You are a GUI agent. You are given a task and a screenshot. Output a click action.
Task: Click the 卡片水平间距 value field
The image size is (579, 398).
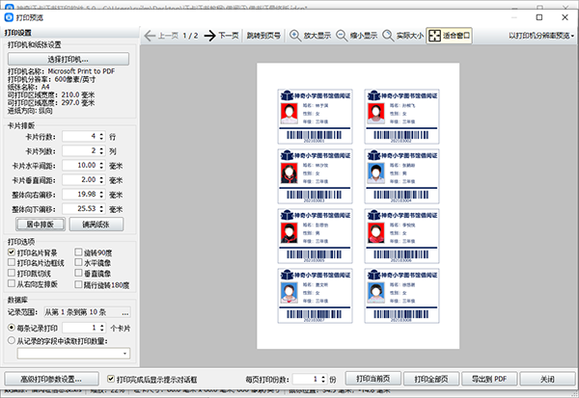(x=80, y=165)
